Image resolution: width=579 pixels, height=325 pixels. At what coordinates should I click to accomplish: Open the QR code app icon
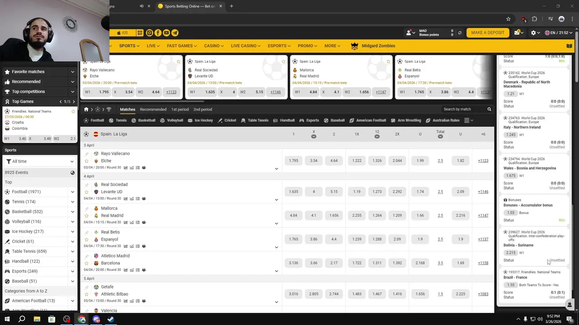pos(140,33)
